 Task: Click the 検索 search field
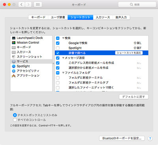[137, 5]
